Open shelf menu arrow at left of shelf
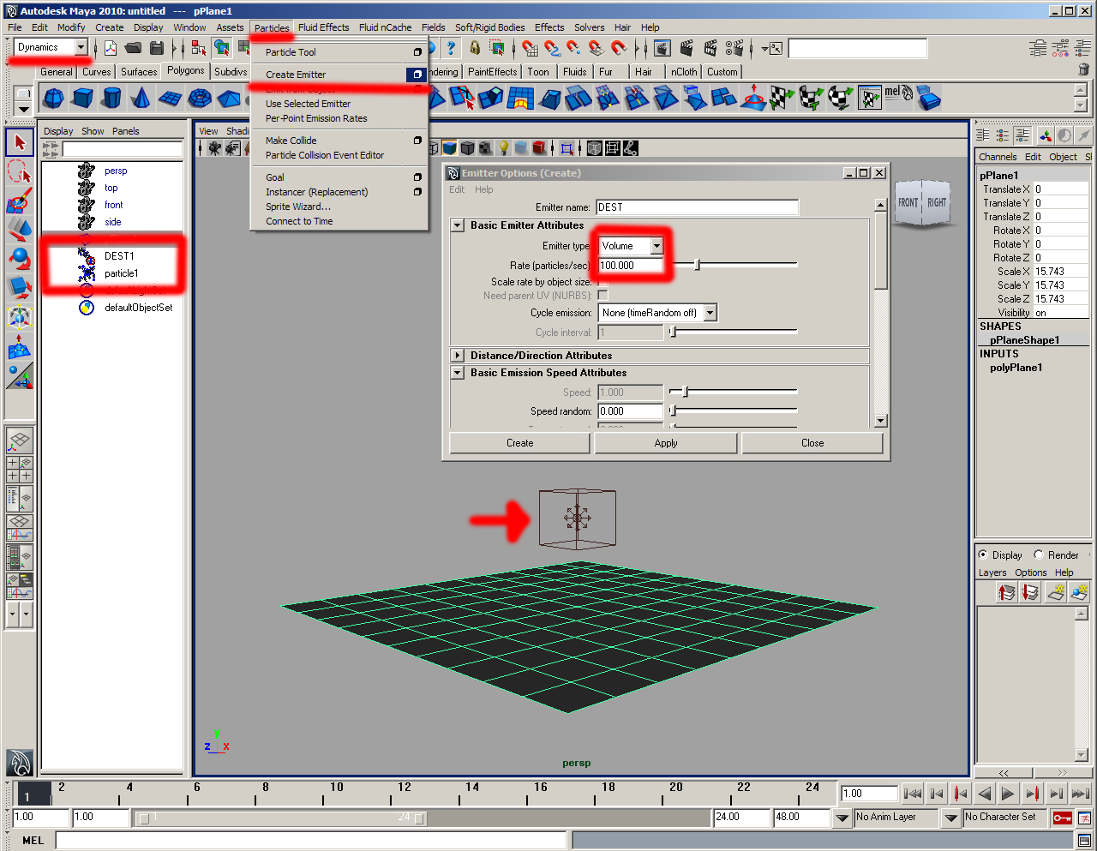The image size is (1097, 851). 23,109
